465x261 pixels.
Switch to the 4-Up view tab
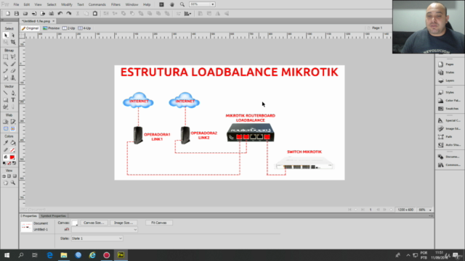pyautogui.click(x=84, y=28)
